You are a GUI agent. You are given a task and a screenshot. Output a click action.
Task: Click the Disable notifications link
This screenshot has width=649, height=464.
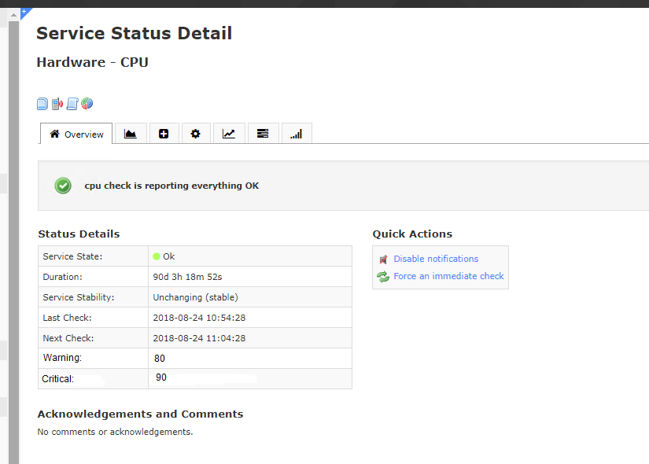pyautogui.click(x=436, y=259)
